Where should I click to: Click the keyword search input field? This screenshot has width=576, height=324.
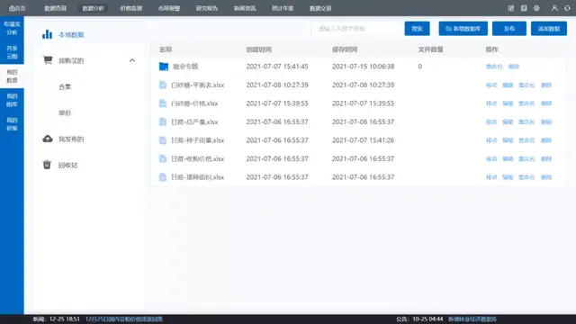356,29
